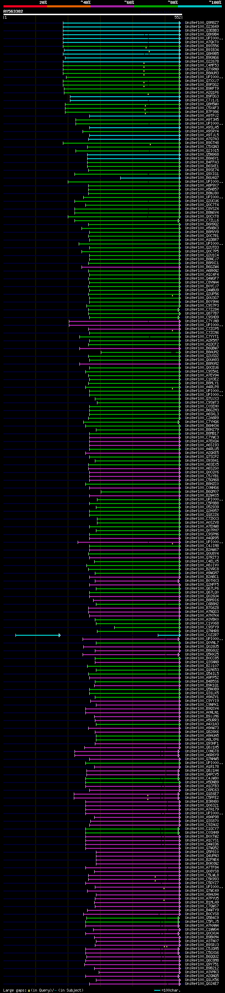Viewport: 225px width, 993px height.
Task: Select the UniRef100_C4MF53 entry
Action: pos(202,66)
